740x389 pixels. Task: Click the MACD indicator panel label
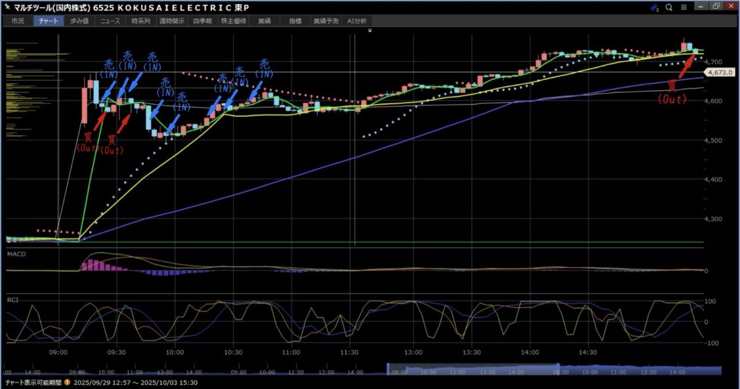(x=16, y=254)
